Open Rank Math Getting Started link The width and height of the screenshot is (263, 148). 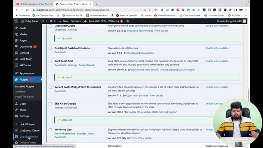(168, 69)
